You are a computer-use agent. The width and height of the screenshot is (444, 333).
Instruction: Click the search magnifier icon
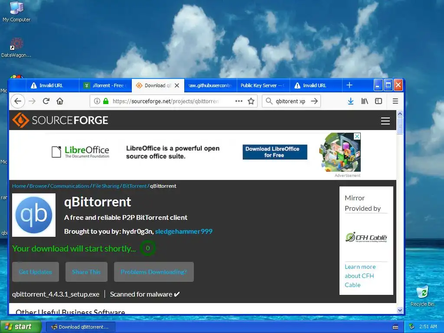pyautogui.click(x=269, y=101)
